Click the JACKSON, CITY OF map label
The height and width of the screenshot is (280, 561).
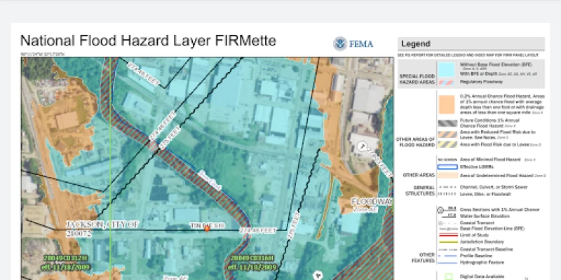coord(102,225)
